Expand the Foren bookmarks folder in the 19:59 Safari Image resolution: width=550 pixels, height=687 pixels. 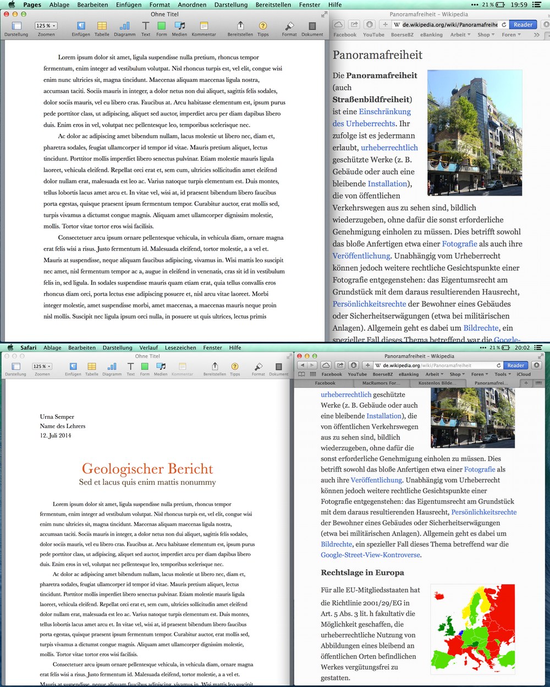(511, 35)
